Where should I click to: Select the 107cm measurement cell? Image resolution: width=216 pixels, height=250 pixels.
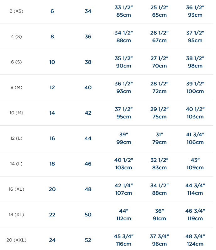tap(124, 193)
